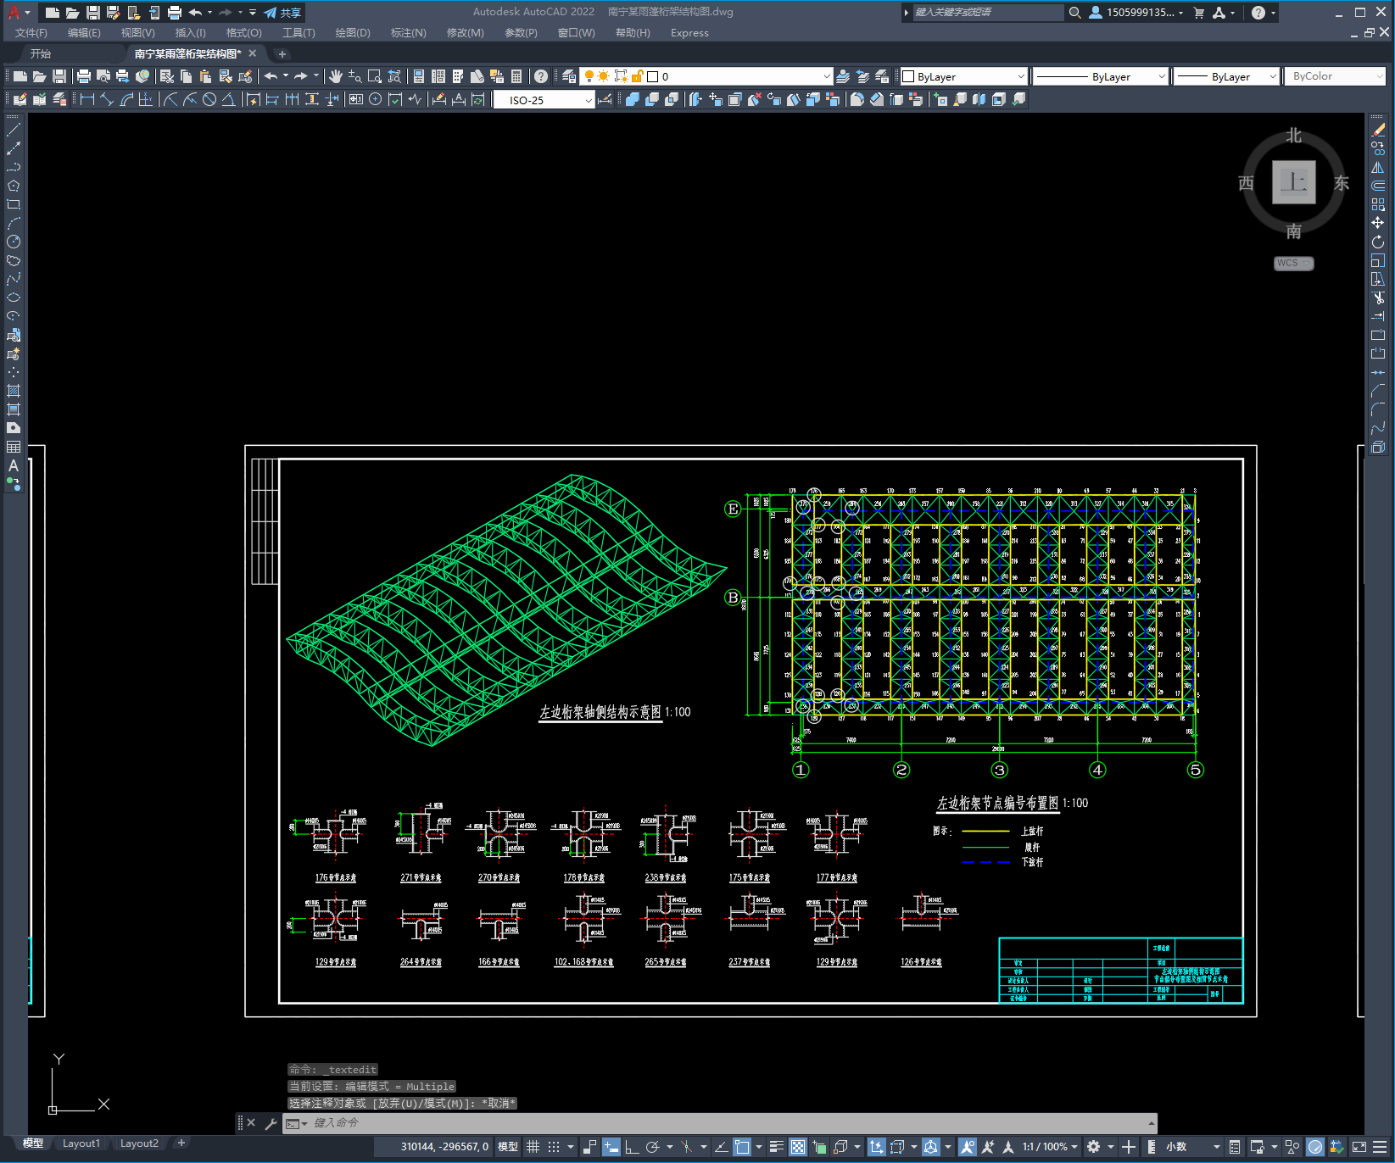Open the ByLayer color dropdown
Image resolution: width=1395 pixels, height=1163 pixels.
[x=963, y=76]
